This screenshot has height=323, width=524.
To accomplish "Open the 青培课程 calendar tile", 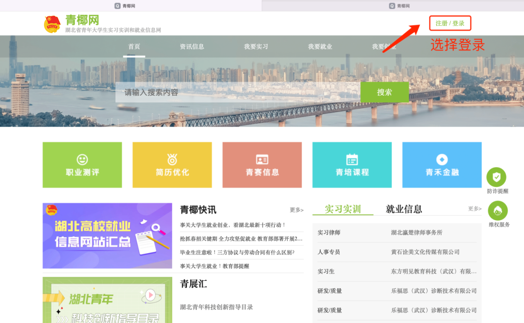I will pos(352,165).
